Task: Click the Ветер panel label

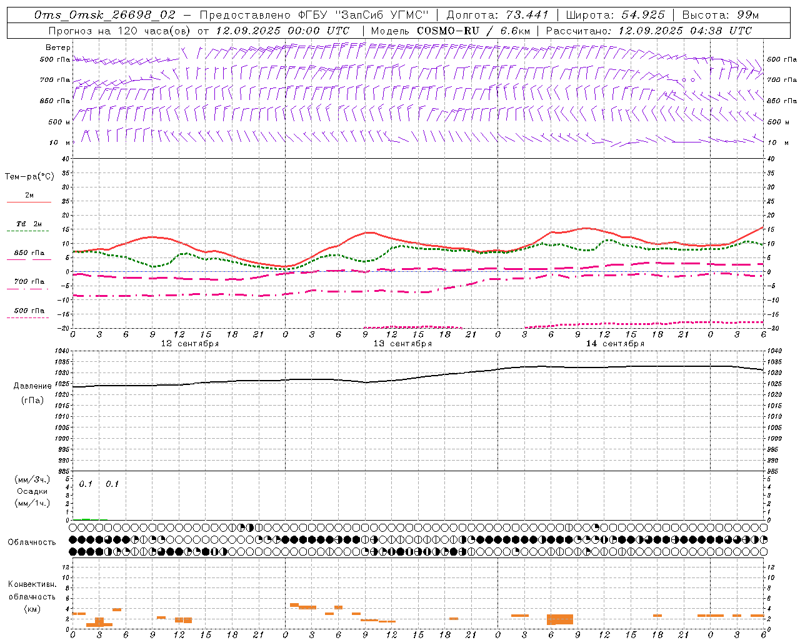Action: click(58, 47)
